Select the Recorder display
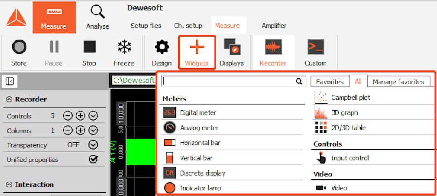The image size is (437, 196). click(273, 52)
